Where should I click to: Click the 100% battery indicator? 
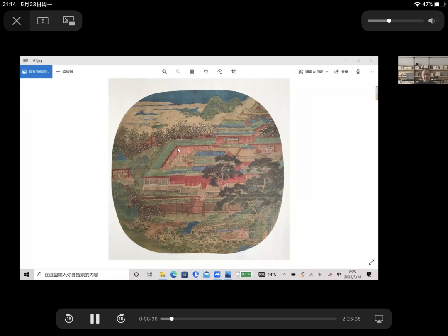244,274
